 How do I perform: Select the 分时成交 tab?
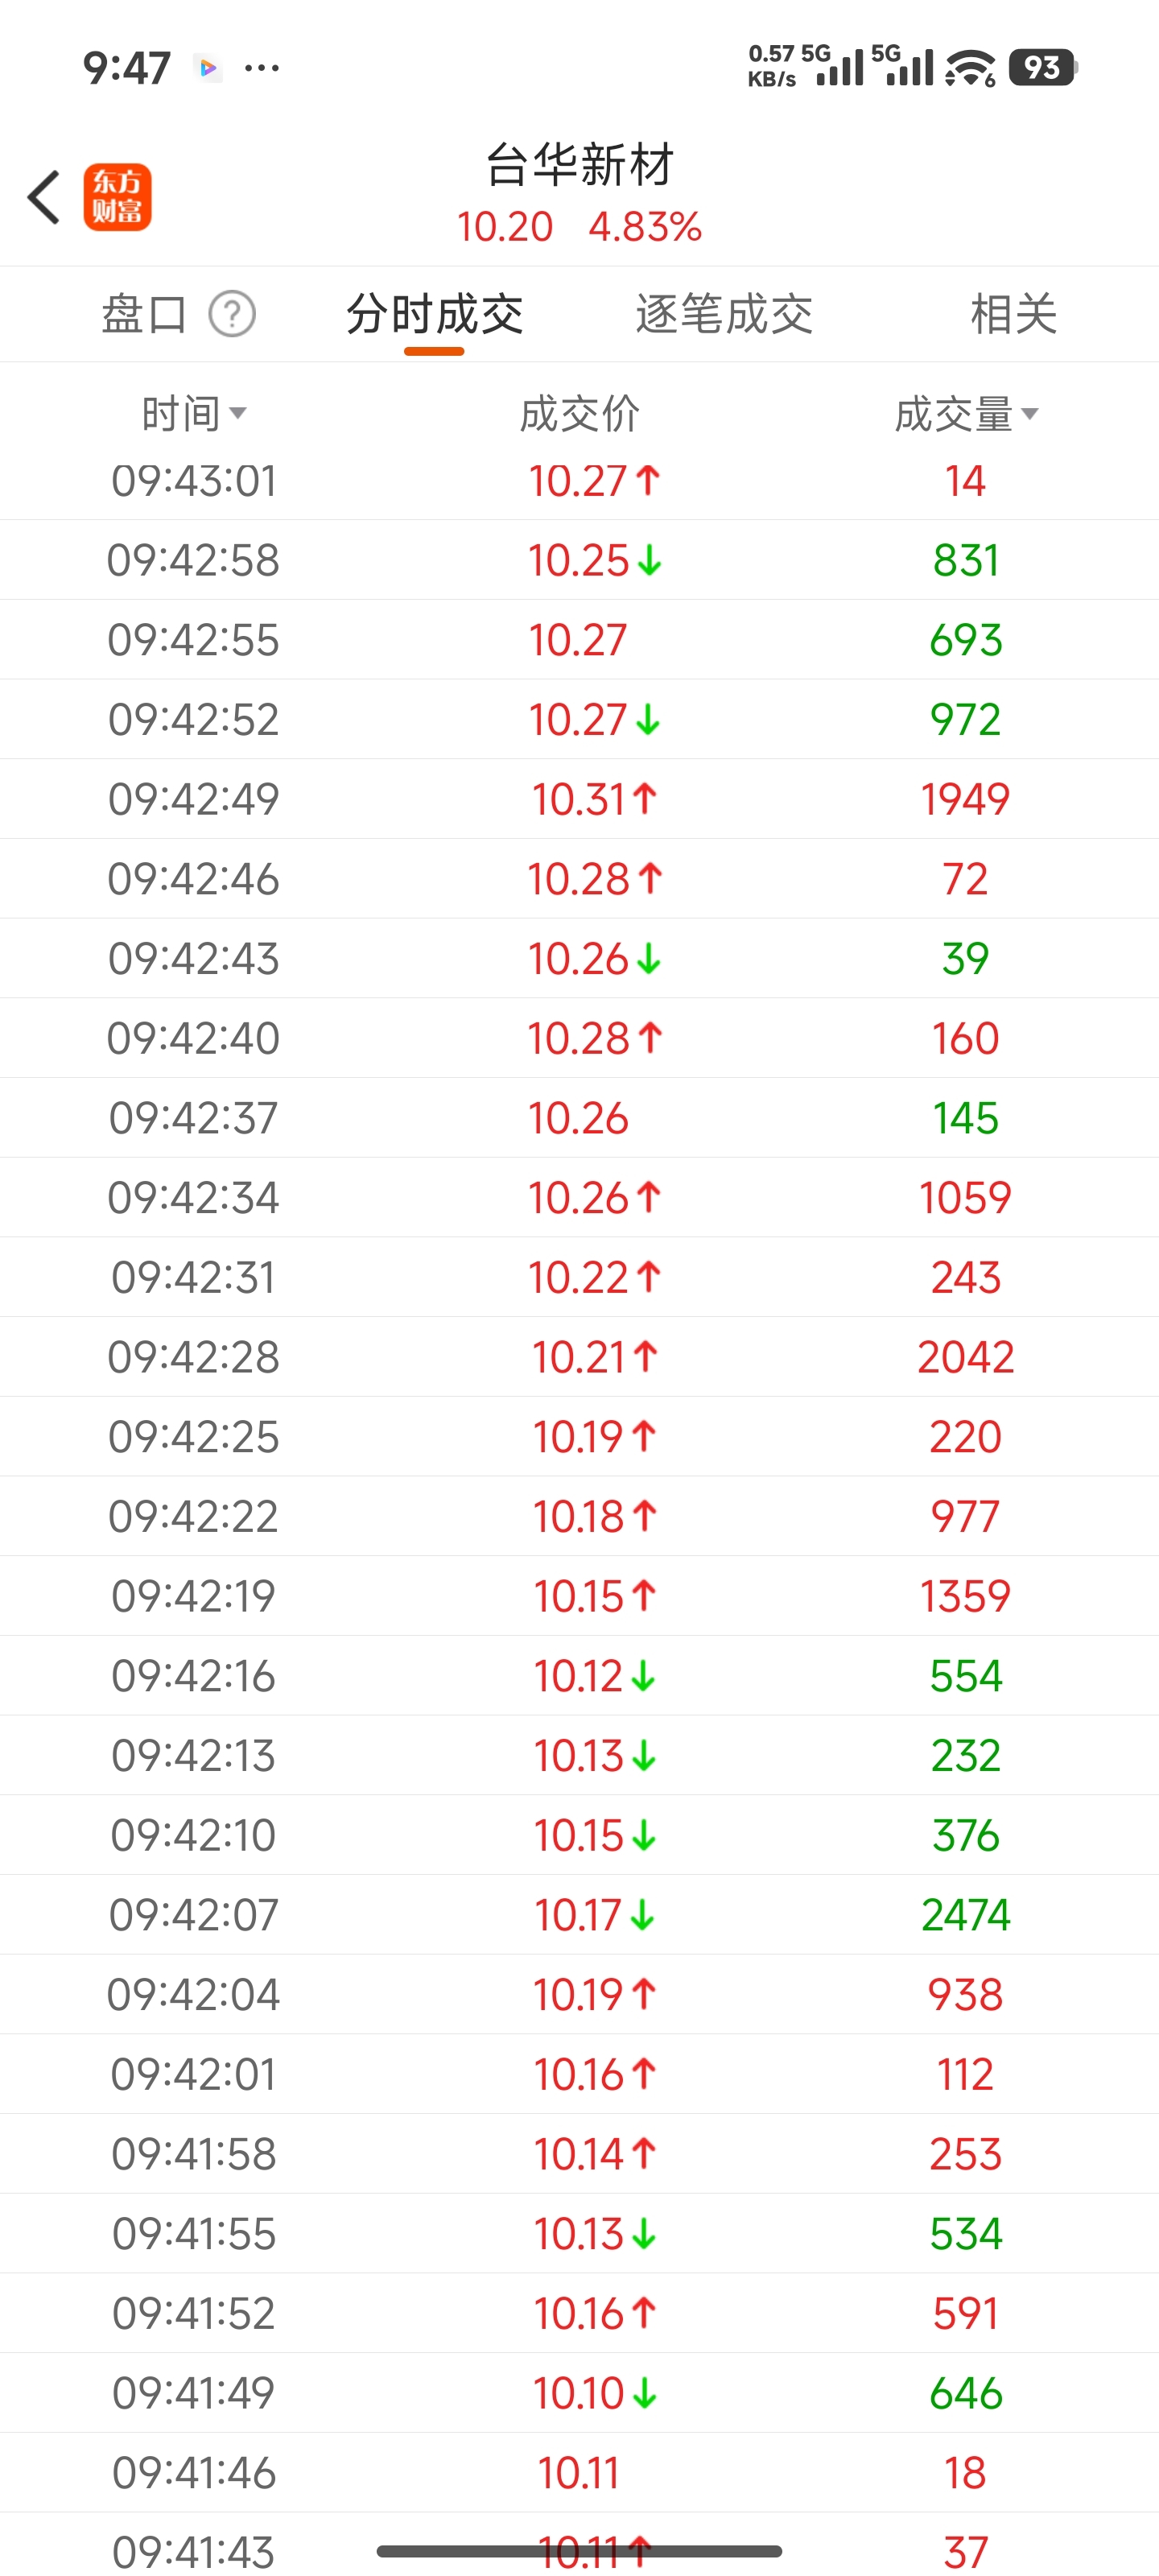(434, 314)
